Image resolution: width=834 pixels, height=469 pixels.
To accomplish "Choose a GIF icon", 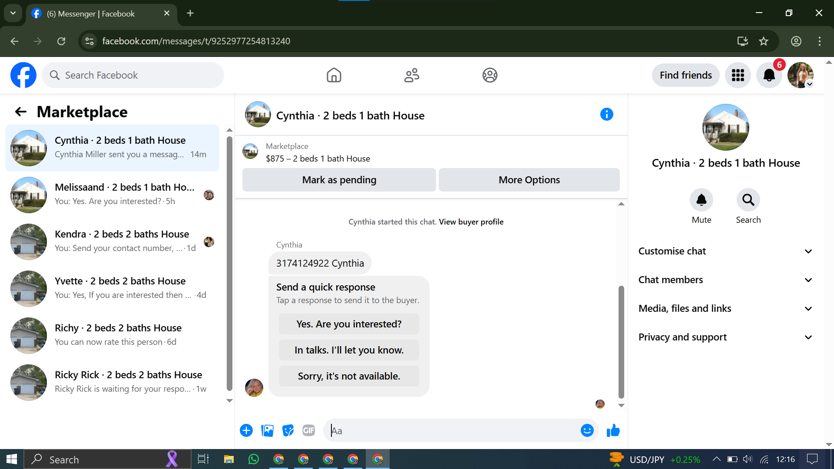I will click(x=309, y=430).
